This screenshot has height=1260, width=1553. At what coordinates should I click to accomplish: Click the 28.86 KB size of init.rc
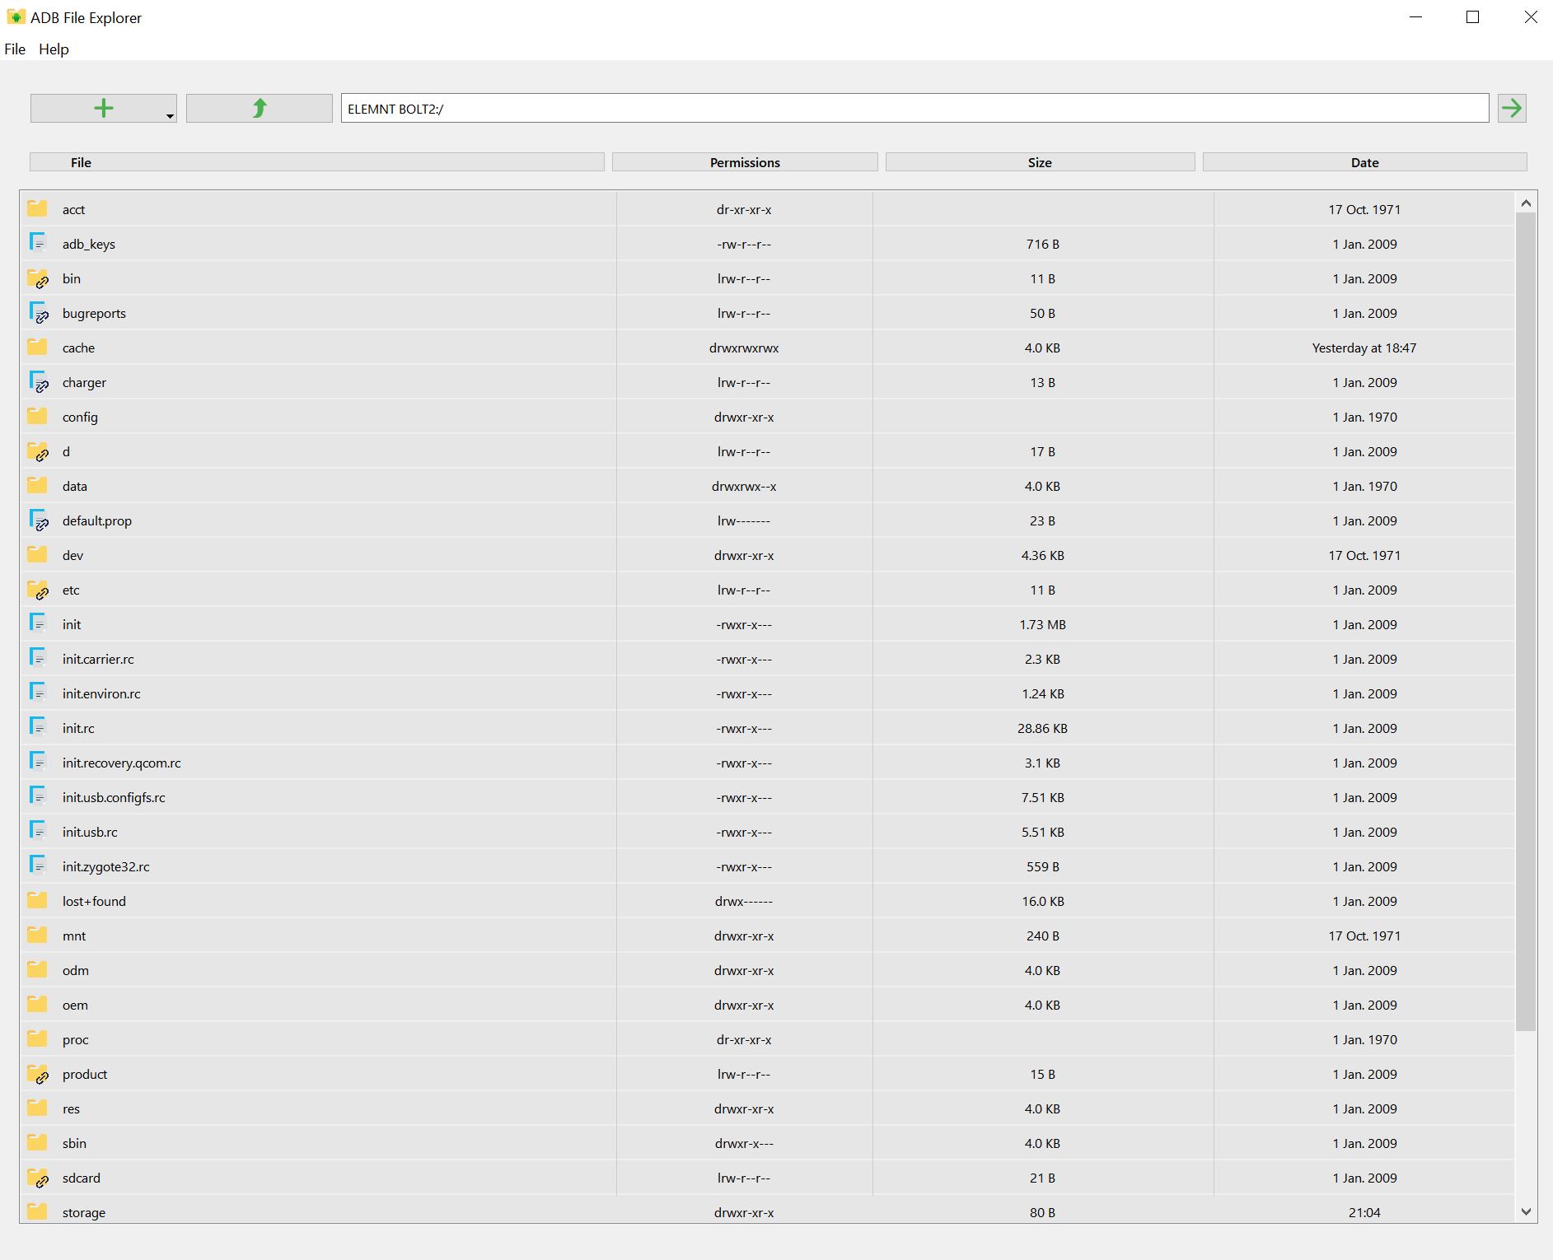click(x=1042, y=728)
